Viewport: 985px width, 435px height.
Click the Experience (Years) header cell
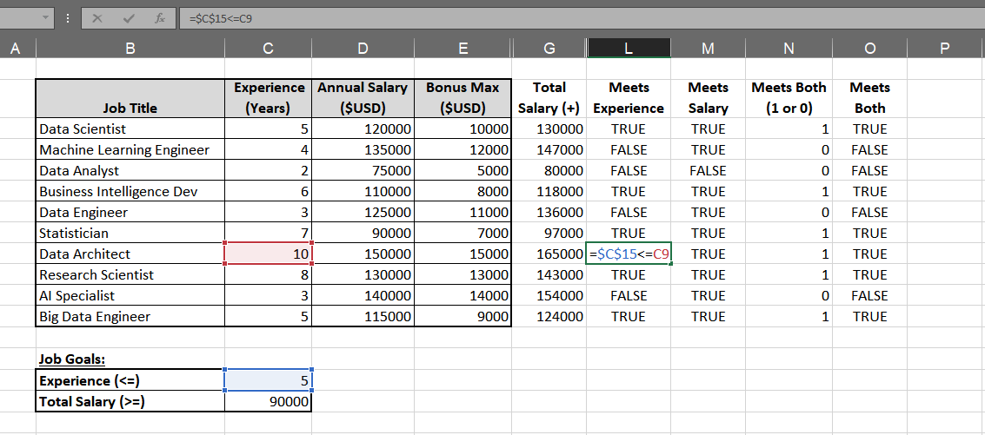coord(269,99)
